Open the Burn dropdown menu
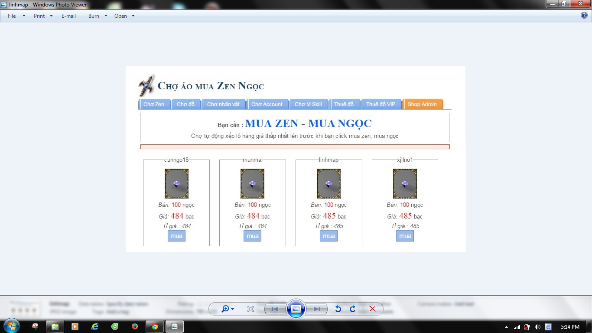This screenshot has height=333, width=592. coord(98,16)
